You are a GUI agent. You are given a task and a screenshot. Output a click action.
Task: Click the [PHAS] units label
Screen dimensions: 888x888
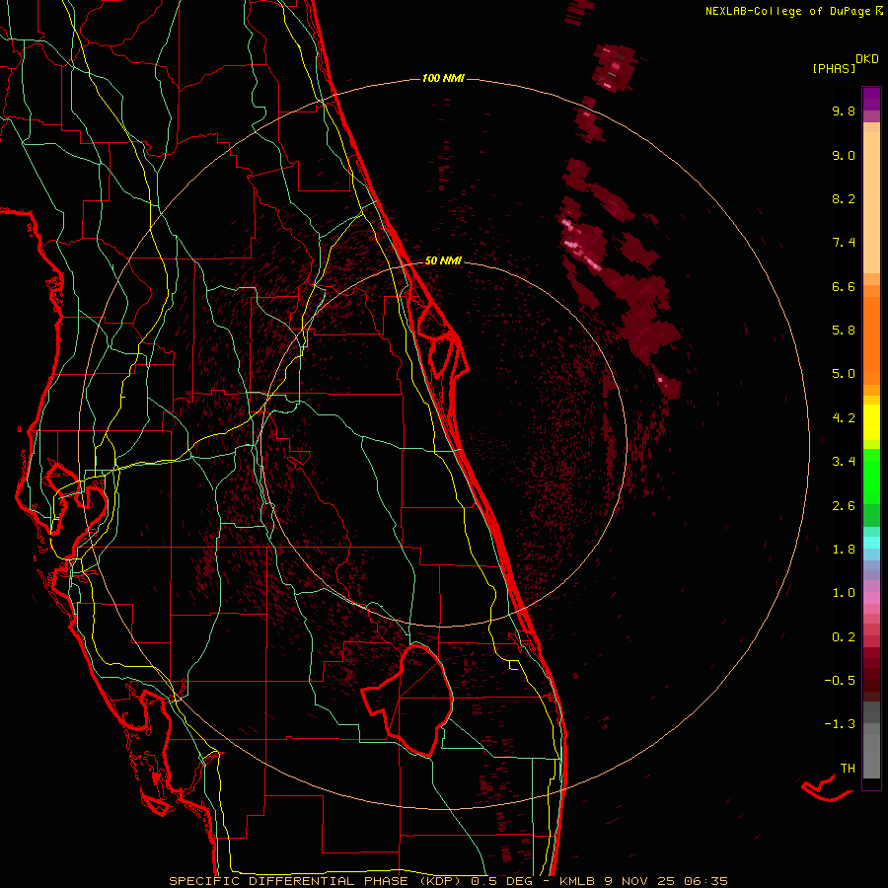coord(834,69)
